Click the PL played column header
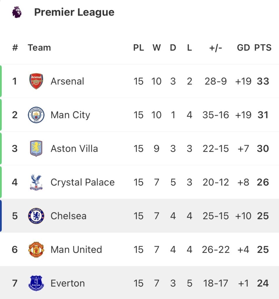279x299 pixels. tap(138, 48)
